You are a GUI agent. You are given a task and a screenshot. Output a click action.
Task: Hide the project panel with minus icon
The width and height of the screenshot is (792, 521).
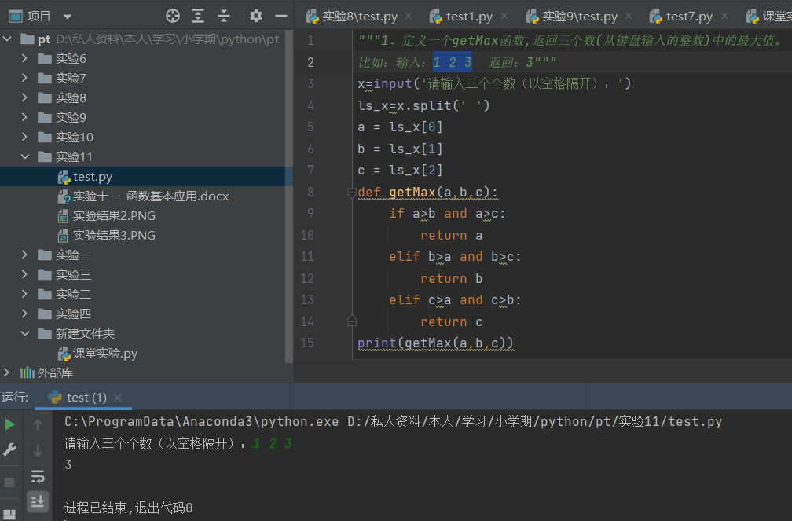pos(281,17)
